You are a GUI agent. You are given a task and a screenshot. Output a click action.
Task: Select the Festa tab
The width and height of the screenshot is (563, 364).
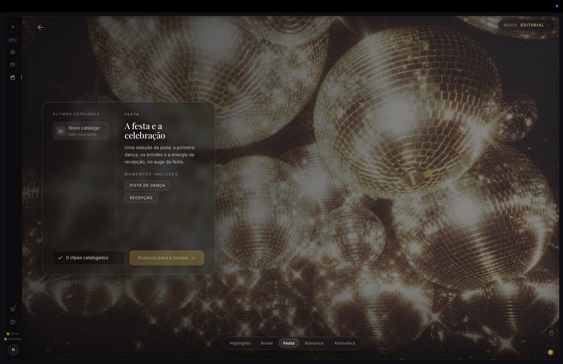(289, 343)
